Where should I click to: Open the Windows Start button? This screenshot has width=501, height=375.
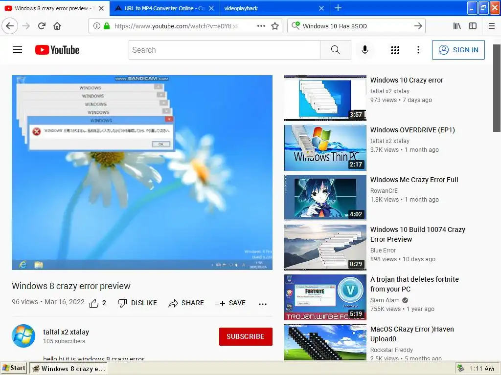pos(14,368)
